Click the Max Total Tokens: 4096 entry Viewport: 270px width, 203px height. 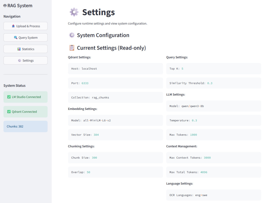tap(214, 172)
